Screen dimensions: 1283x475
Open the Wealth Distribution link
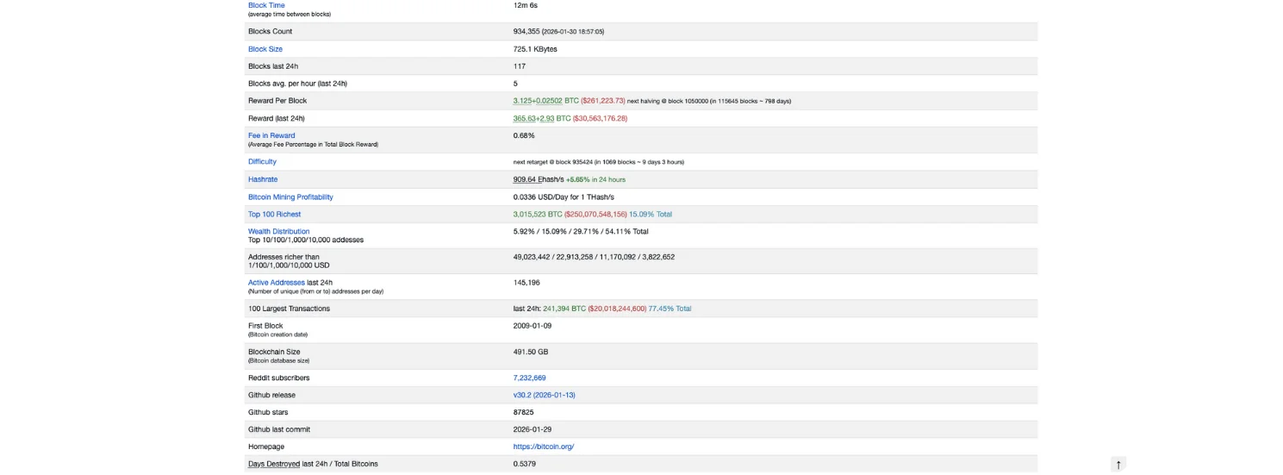coord(278,231)
